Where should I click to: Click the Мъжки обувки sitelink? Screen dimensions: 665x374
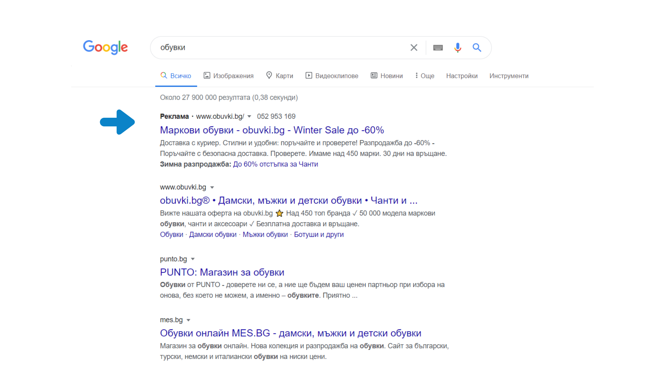[x=265, y=234]
